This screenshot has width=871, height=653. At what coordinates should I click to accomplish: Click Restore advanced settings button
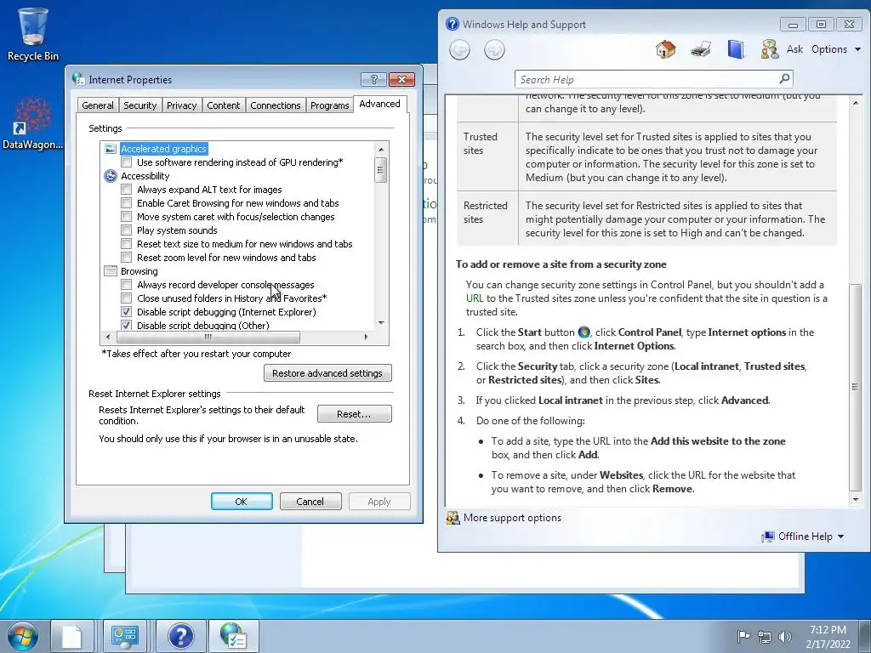tap(327, 373)
